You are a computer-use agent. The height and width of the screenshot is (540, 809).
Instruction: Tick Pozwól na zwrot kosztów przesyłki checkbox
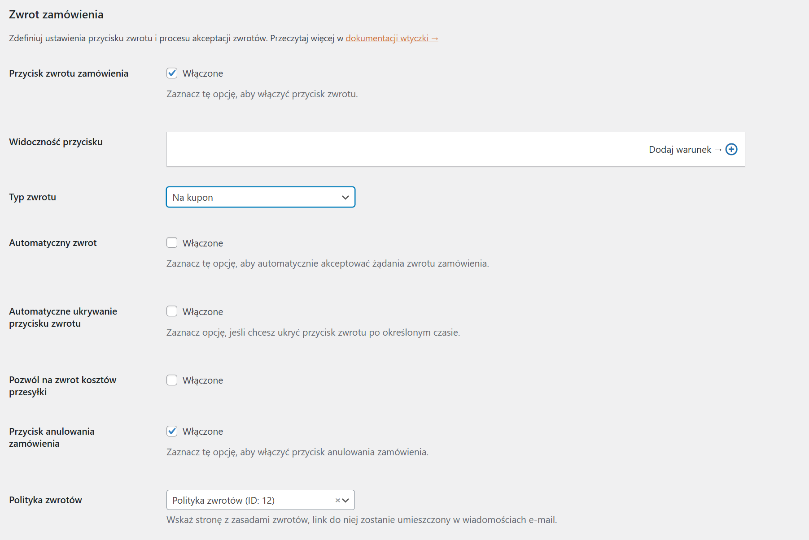(x=172, y=380)
